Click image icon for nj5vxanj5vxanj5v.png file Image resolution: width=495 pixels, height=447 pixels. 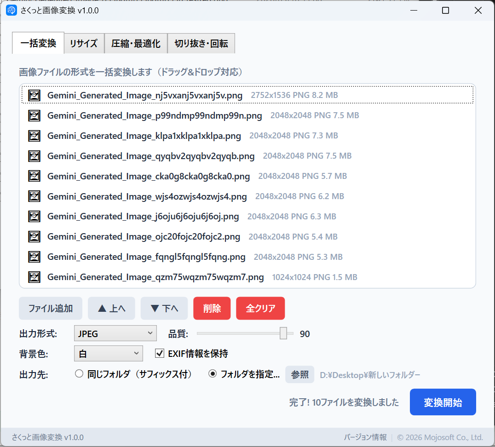pos(34,95)
